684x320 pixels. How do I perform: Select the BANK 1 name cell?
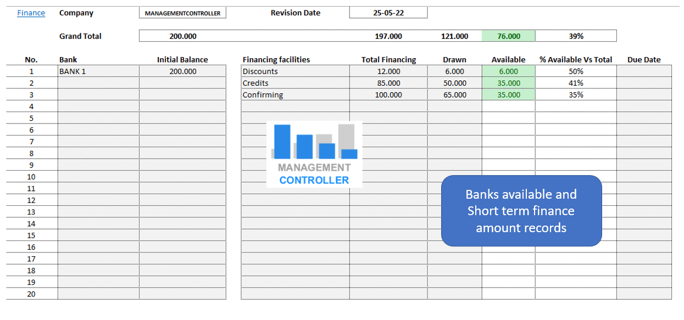click(x=98, y=71)
